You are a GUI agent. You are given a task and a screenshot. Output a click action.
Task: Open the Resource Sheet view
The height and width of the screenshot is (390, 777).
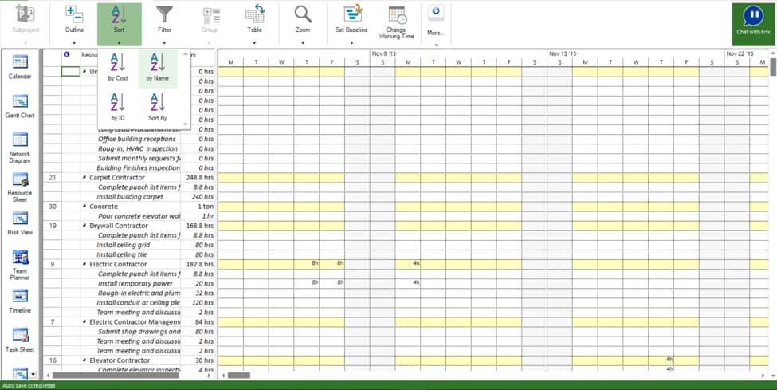[20, 187]
